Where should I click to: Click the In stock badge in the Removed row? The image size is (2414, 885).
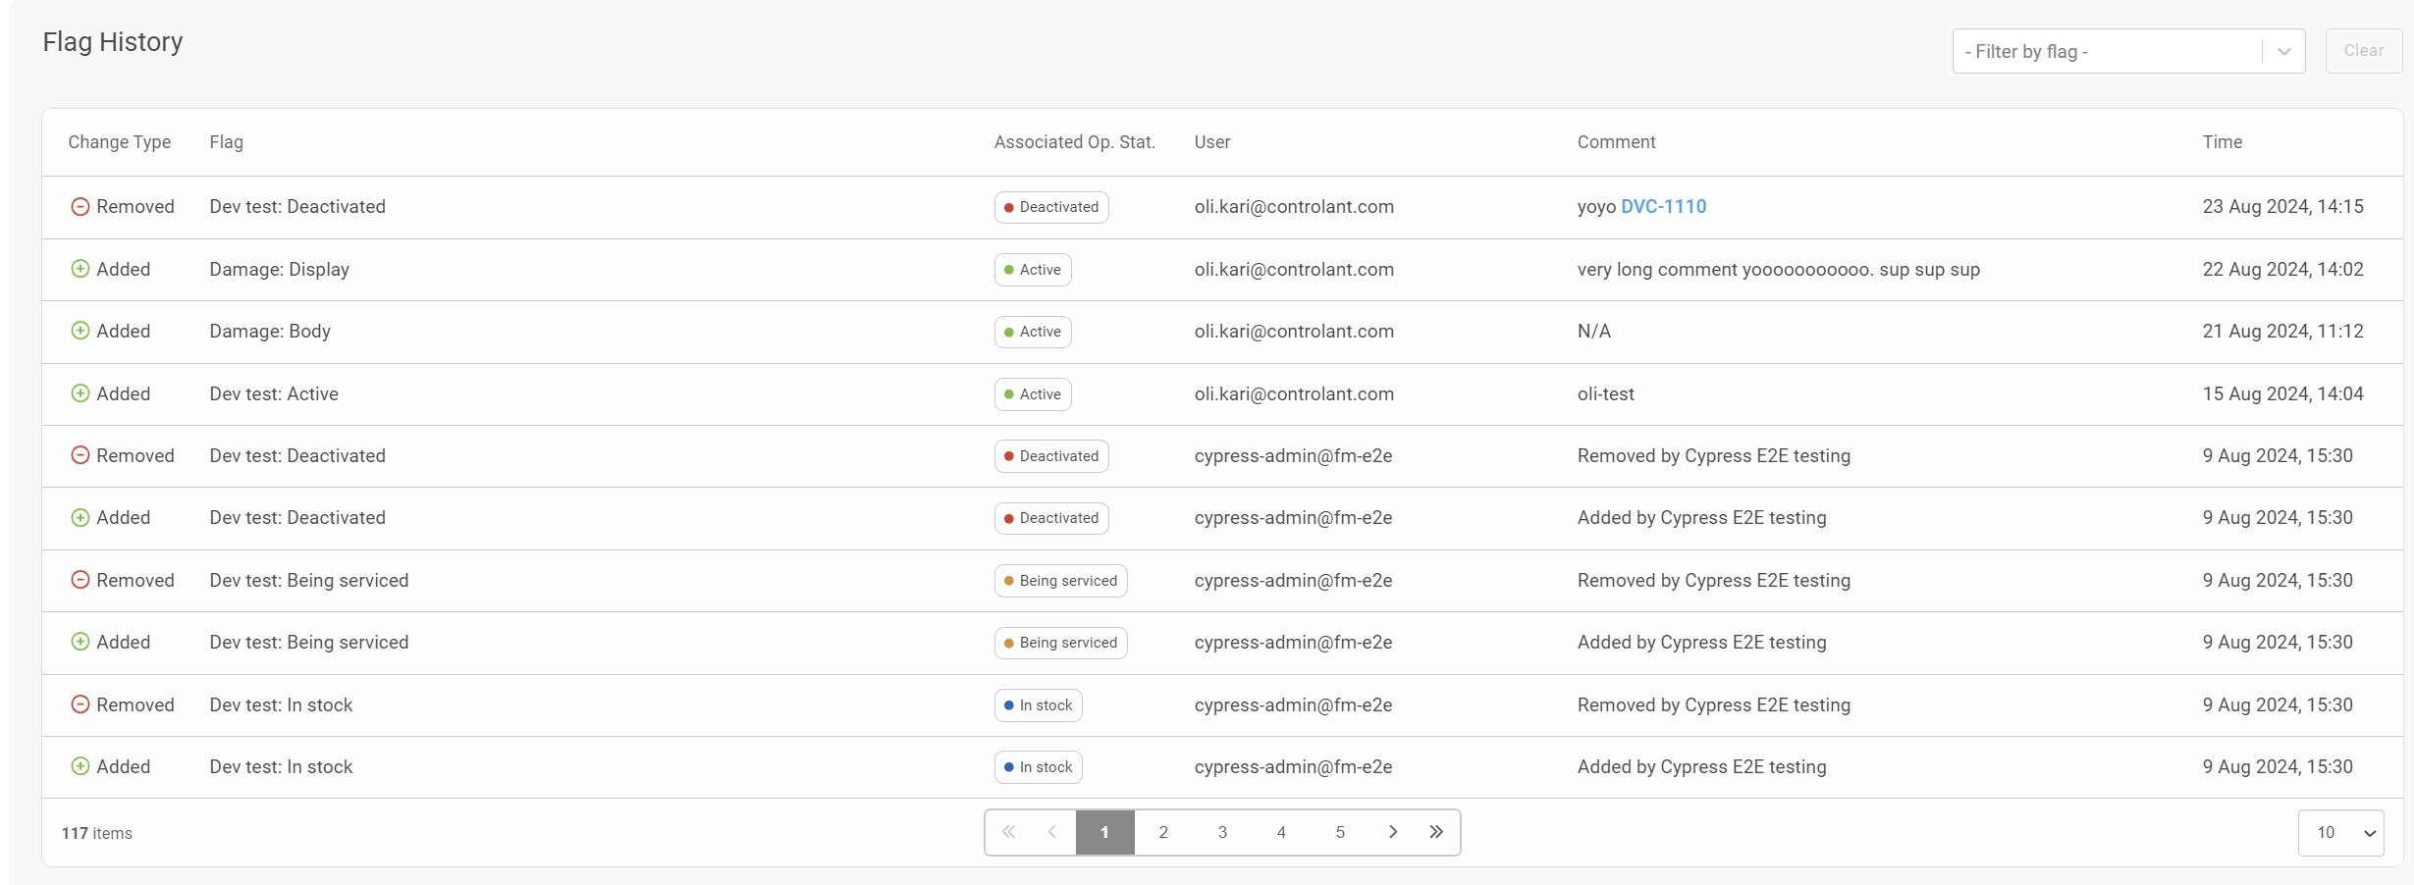(x=1038, y=705)
